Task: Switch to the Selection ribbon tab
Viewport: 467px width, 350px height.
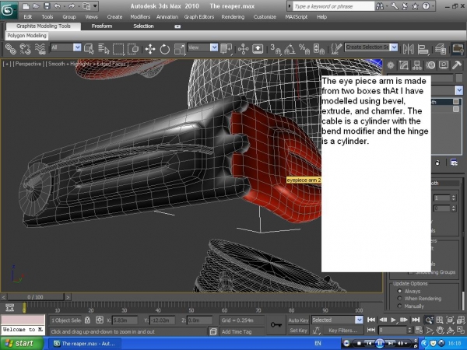Action: pos(143,26)
